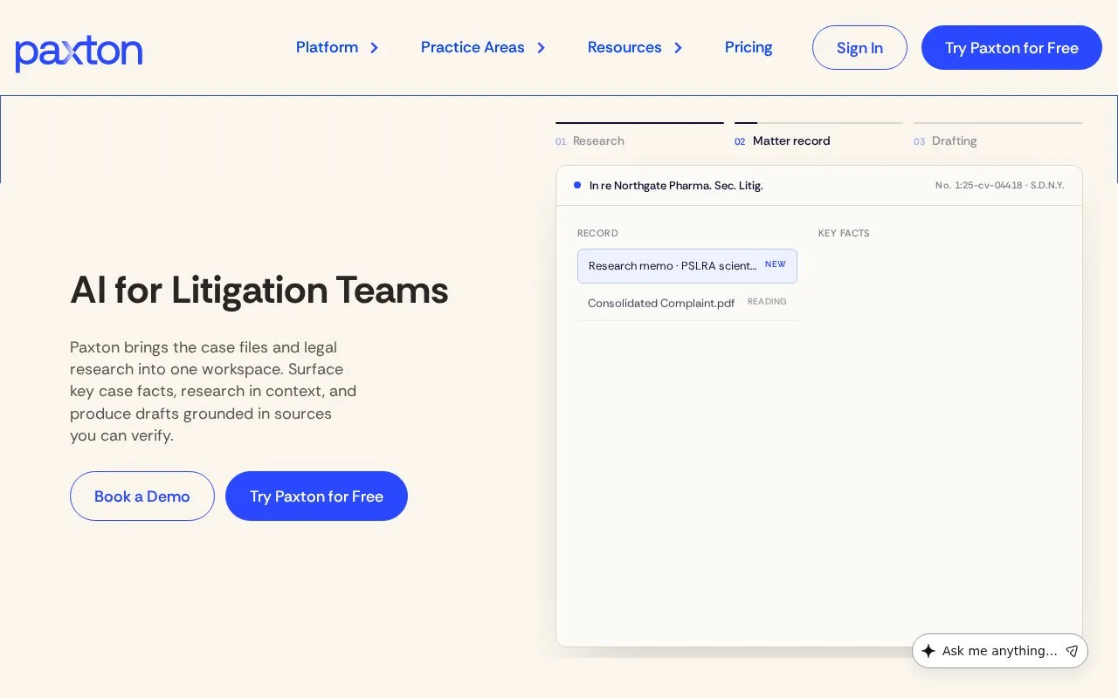Open the Resources menu
The image size is (1118, 698).
[x=625, y=47]
